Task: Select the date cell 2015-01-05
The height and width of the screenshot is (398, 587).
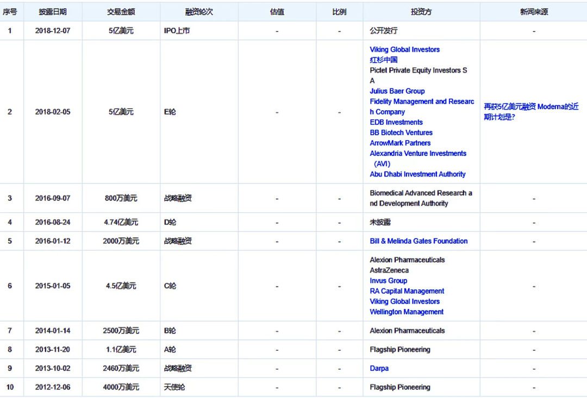Action: tap(53, 286)
